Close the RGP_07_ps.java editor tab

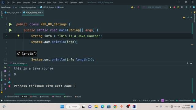(x=20, y=13)
